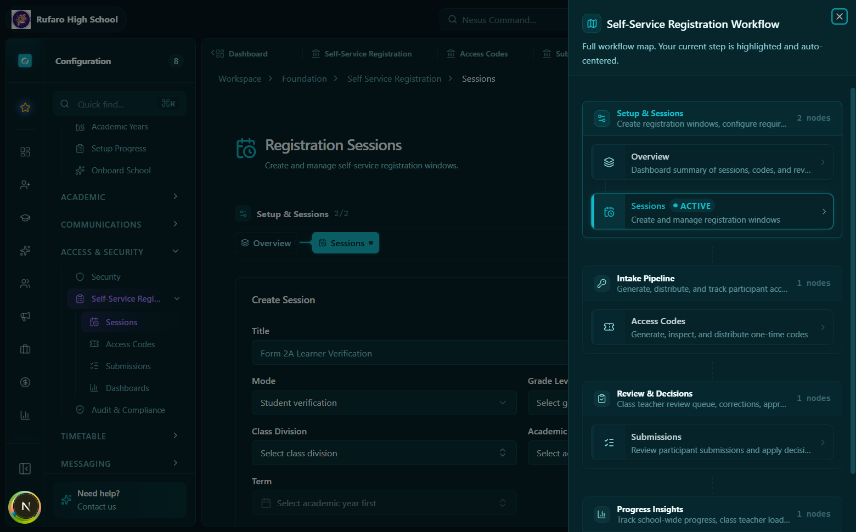
Task: Open the Term dropdown Select academic year first
Action: (x=384, y=503)
